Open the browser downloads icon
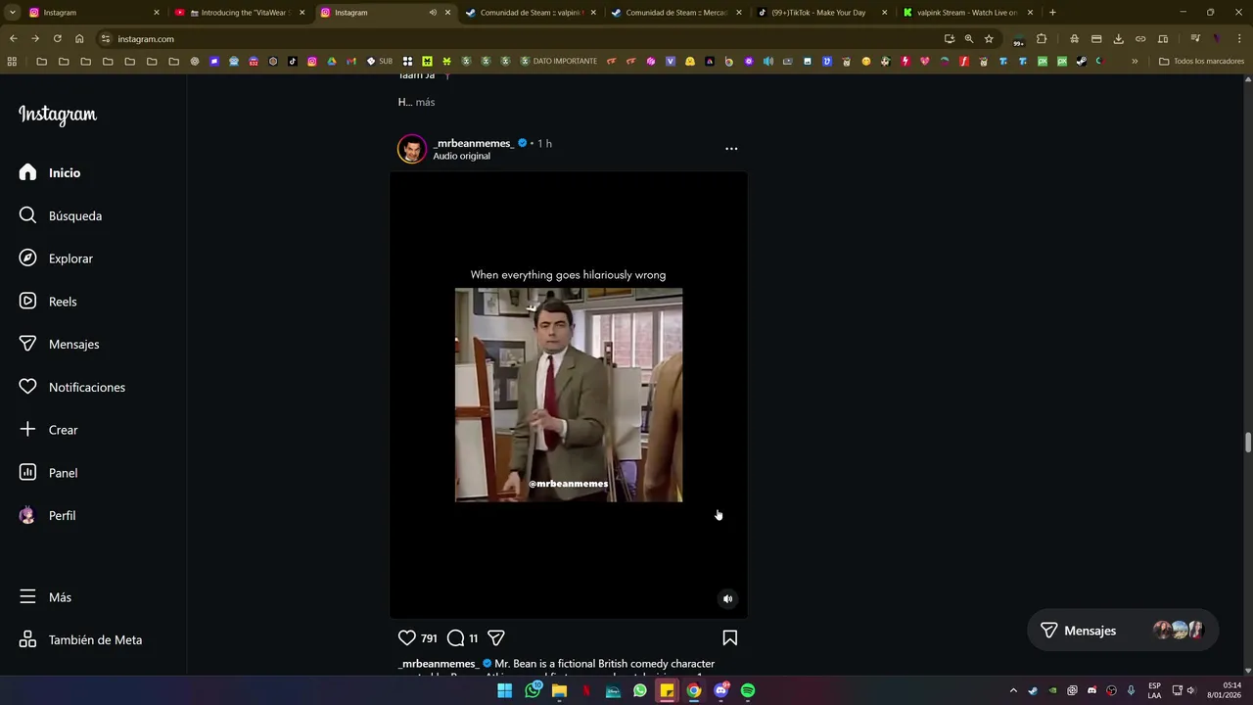 click(1119, 39)
